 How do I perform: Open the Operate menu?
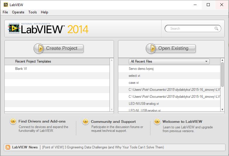[18, 12]
